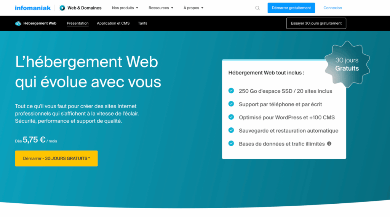The image size is (390, 217).
Task: Click Démarrer gratuitement button
Action: [291, 8]
